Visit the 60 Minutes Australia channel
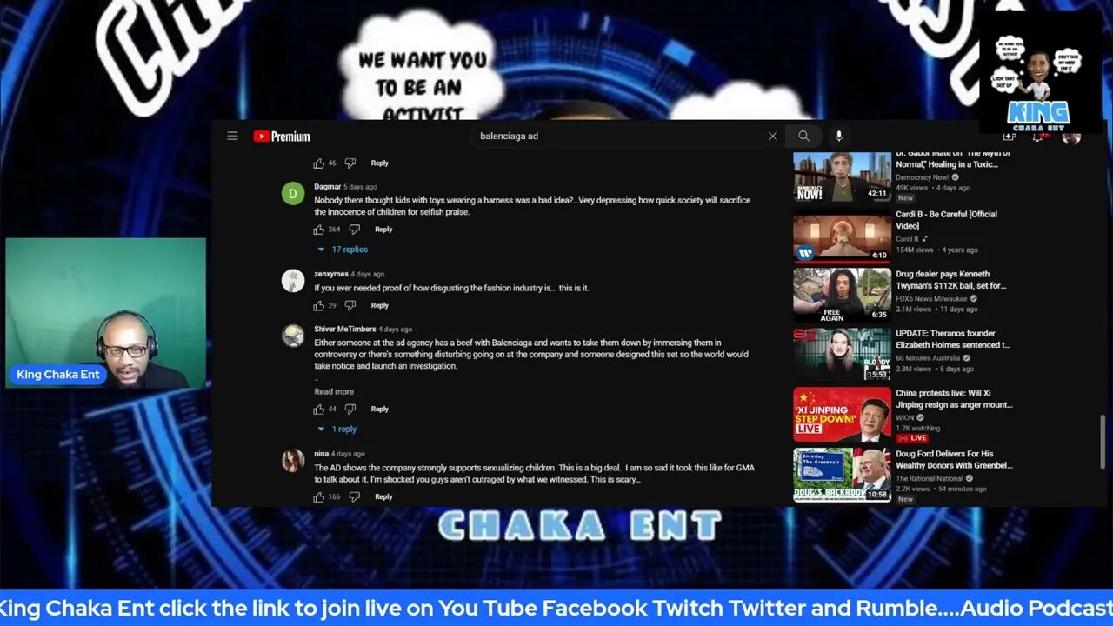The image size is (1113, 626). pyautogui.click(x=929, y=357)
